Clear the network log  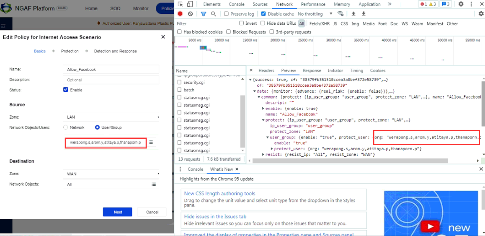pyautogui.click(x=191, y=14)
